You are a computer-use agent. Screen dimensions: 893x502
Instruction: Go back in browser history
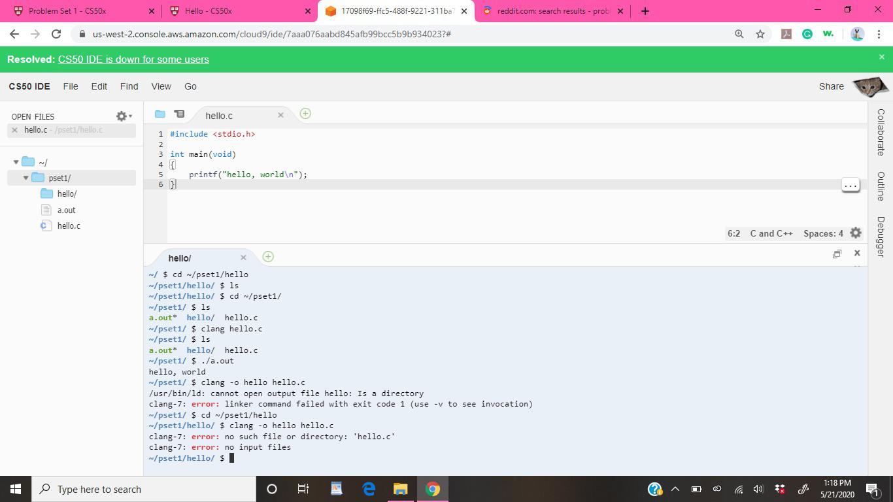click(14, 34)
